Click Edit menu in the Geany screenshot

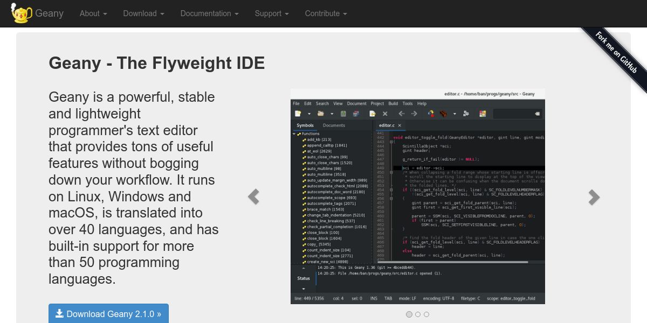pos(308,103)
